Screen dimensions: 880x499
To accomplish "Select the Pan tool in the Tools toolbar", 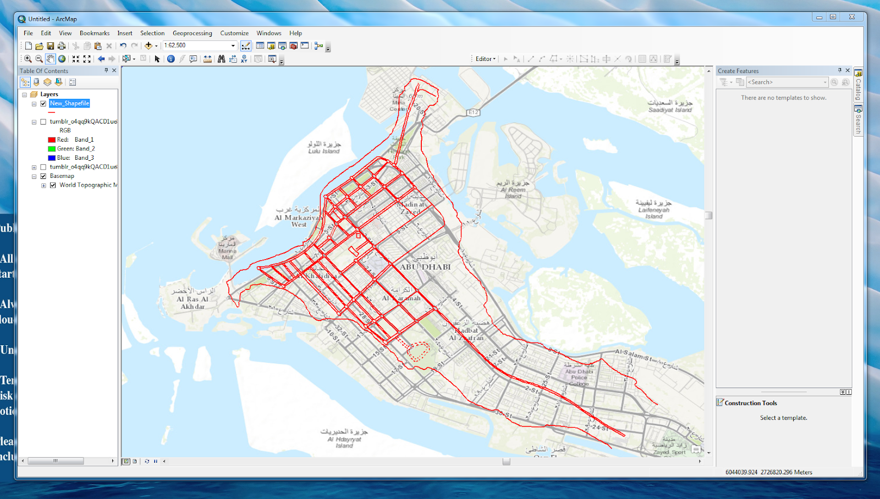I will pyautogui.click(x=50, y=59).
